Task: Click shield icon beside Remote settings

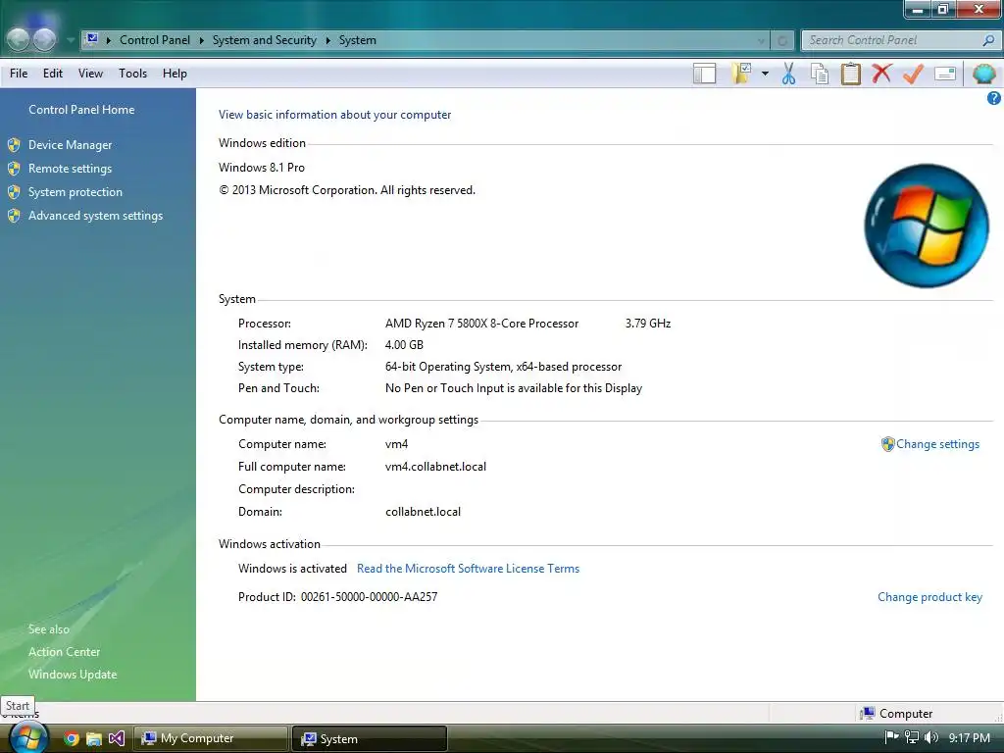Action: pyautogui.click(x=14, y=169)
